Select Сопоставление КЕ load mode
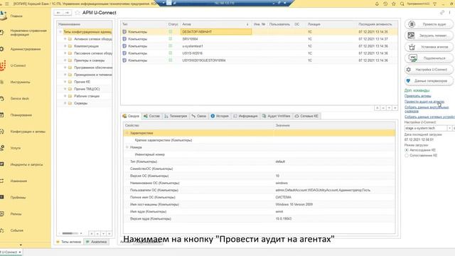Screen dimensions: 455x256 click(x=407, y=156)
